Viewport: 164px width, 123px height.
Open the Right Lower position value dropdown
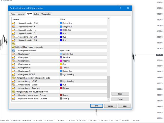83,51
